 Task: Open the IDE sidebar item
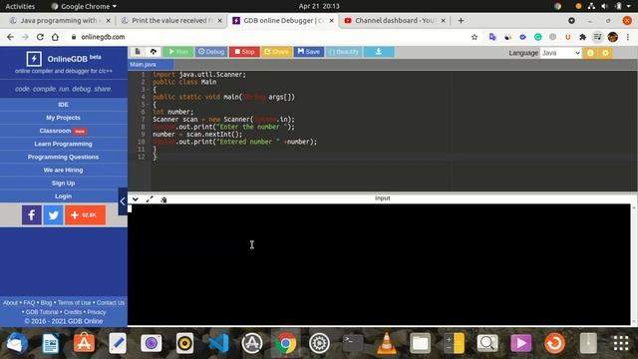pos(63,105)
